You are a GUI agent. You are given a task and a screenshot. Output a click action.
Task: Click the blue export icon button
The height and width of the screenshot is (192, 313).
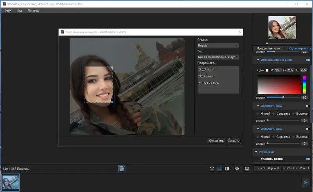coord(306,183)
